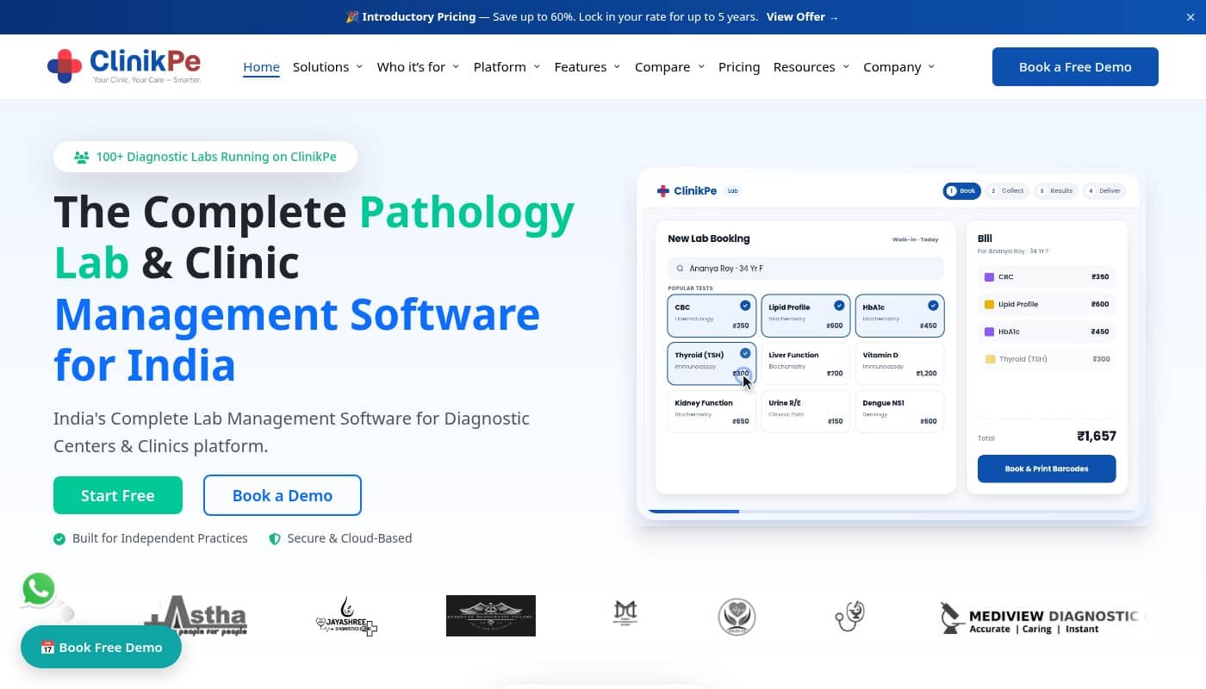This screenshot has width=1206, height=689.
Task: Switch to the Results step tab
Action: [x=1055, y=191]
